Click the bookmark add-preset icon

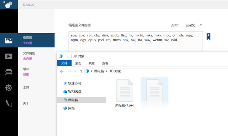tap(208, 37)
